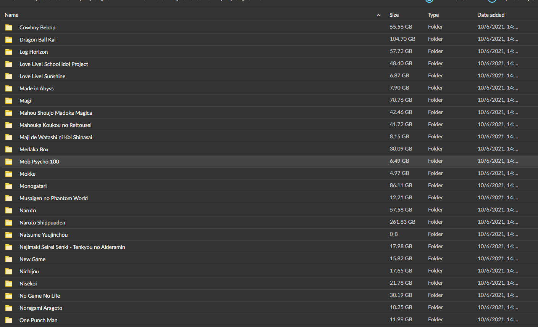Click the 86.11 GB size value

pos(401,185)
